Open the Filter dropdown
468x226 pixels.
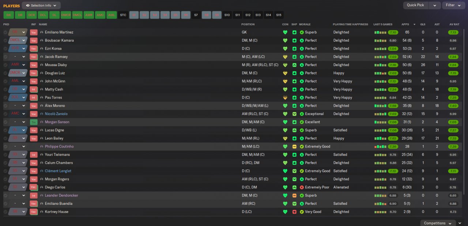click(x=453, y=5)
